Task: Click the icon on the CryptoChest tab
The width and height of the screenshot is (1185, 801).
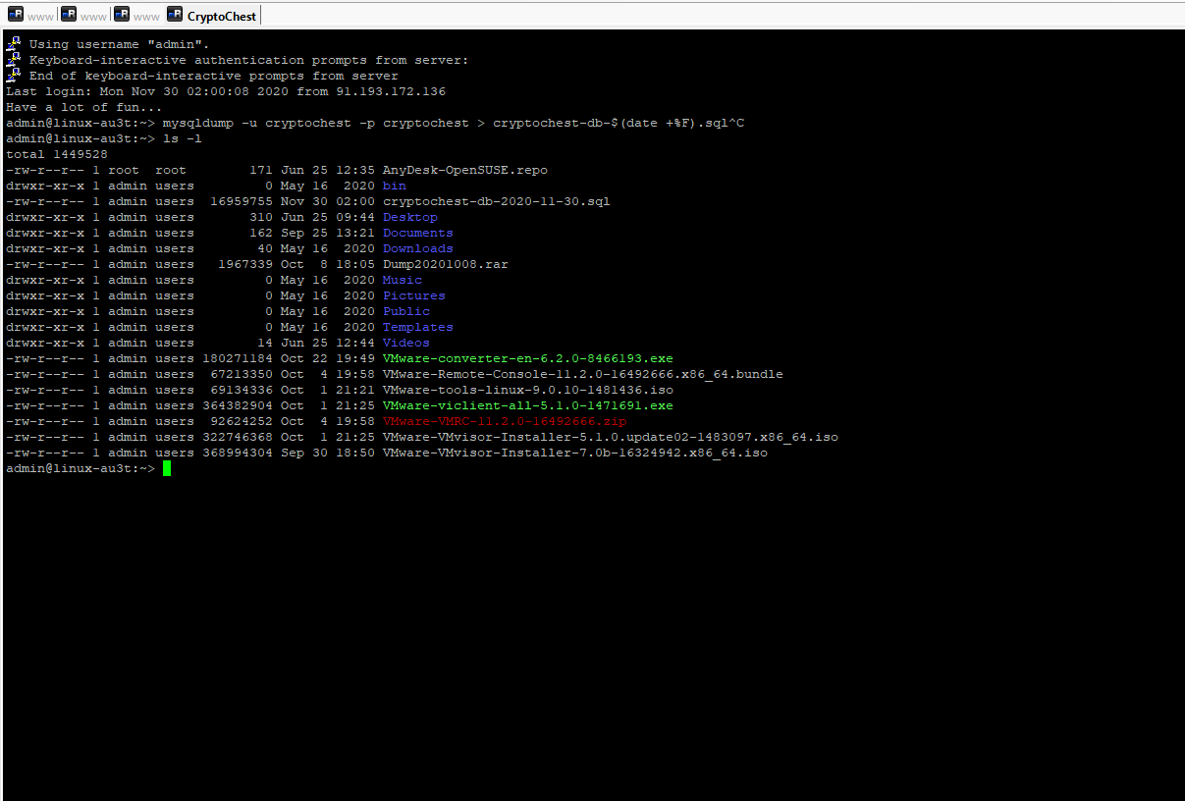Action: tap(174, 15)
